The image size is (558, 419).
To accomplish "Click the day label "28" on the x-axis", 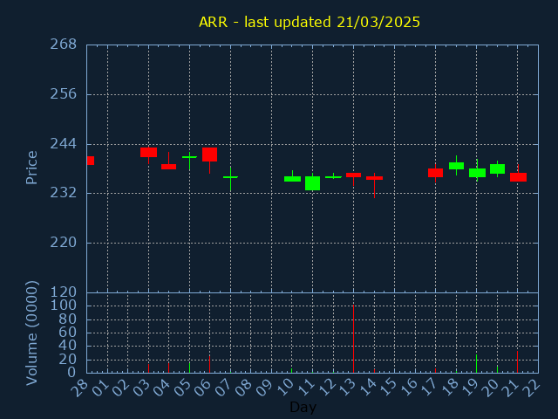I will [79, 388].
